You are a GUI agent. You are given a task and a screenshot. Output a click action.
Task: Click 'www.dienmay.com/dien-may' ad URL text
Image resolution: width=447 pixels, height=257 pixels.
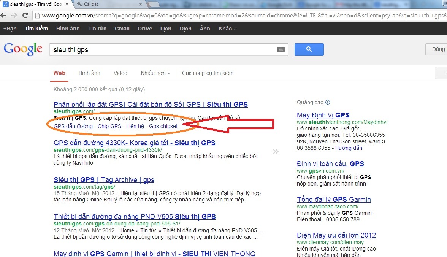click(x=330, y=243)
